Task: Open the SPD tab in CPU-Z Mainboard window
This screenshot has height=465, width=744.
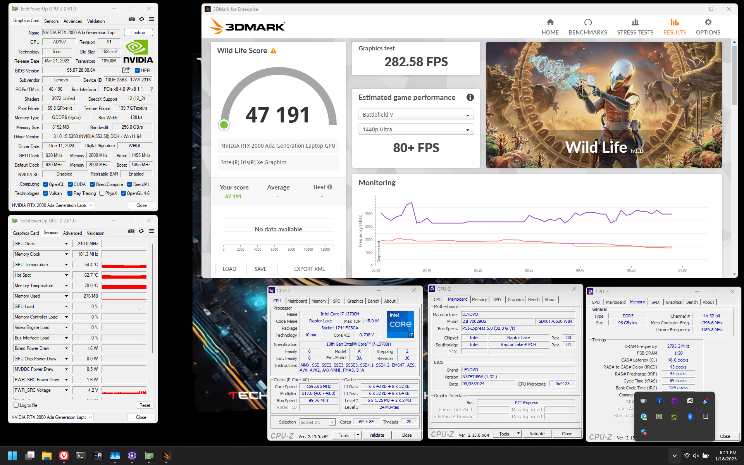Action: click(497, 300)
